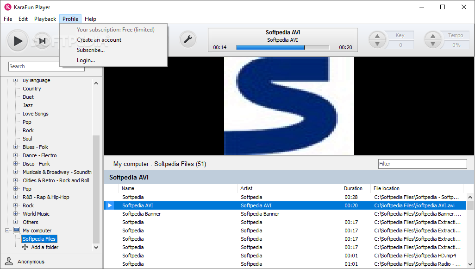The image size is (475, 269).
Task: Expand the Blues - Folk category
Action: (15, 147)
